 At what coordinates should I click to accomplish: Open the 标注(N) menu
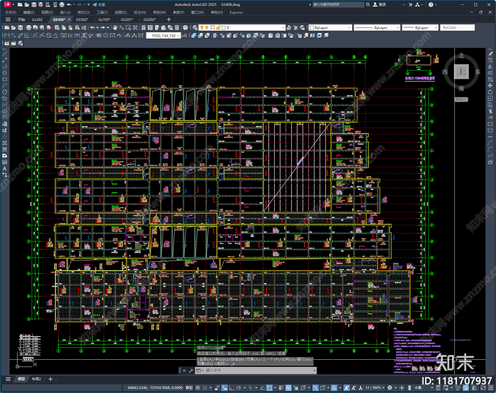tap(140, 12)
